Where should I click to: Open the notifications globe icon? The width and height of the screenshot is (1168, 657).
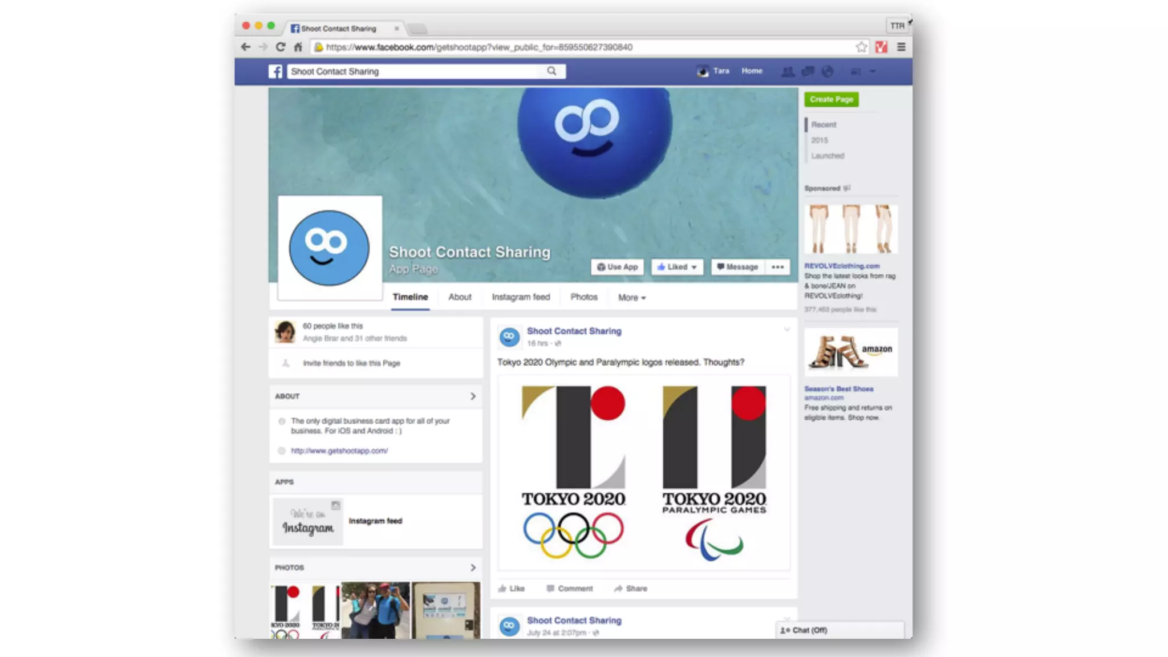pyautogui.click(x=828, y=71)
